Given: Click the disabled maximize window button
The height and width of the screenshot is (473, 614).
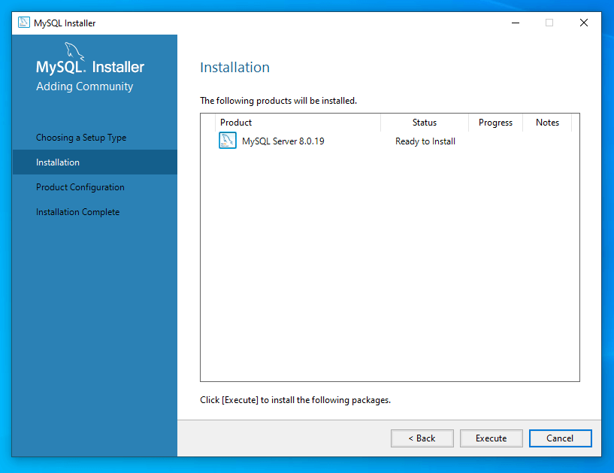Looking at the screenshot, I should coord(549,23).
